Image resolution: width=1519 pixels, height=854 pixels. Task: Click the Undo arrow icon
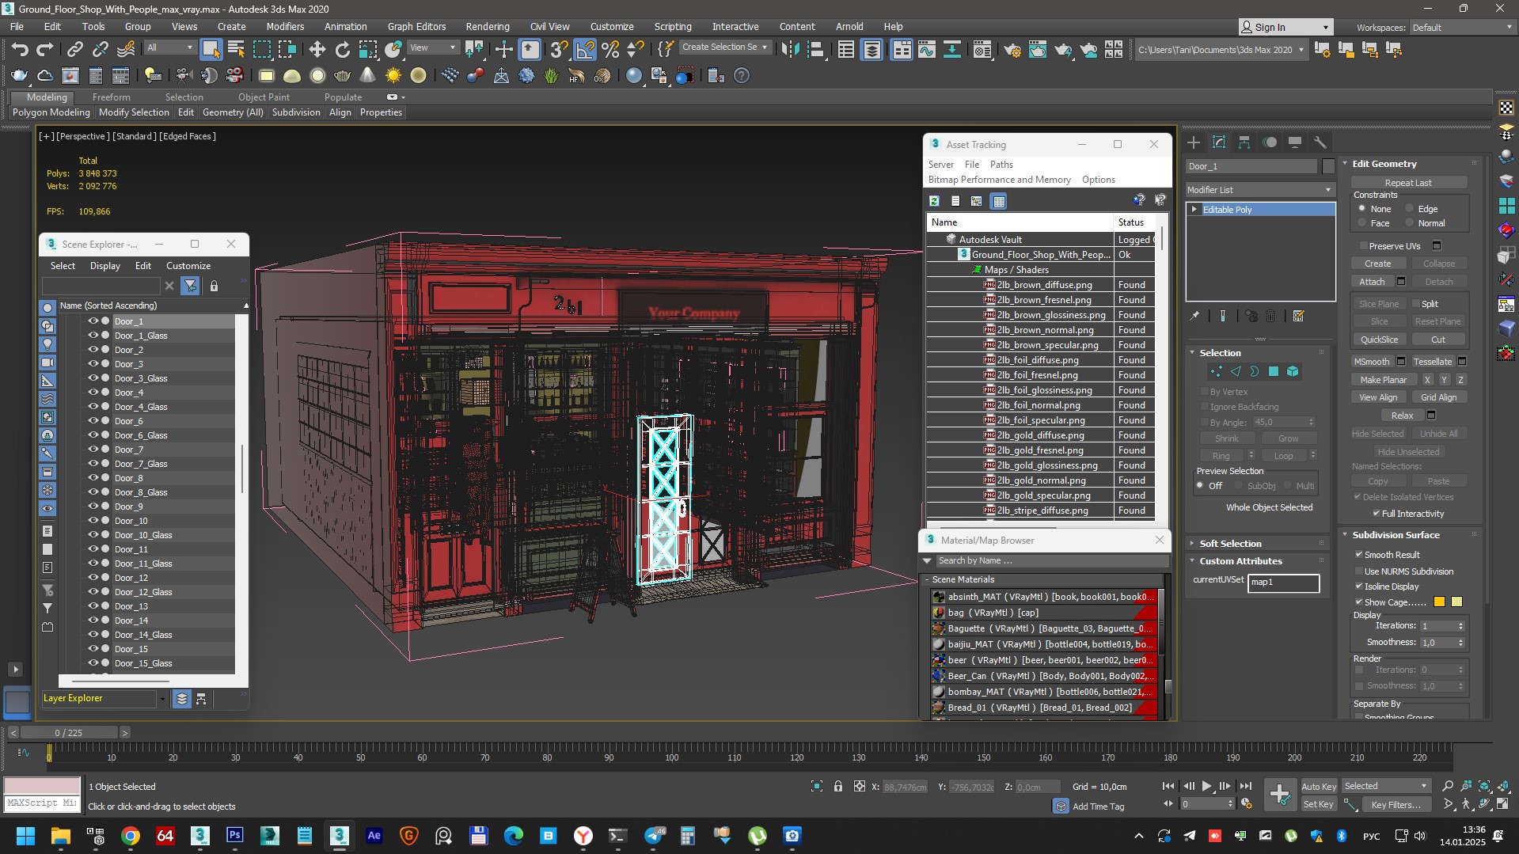point(19,50)
